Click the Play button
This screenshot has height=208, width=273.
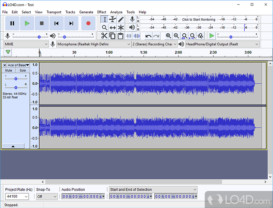(x=27, y=23)
